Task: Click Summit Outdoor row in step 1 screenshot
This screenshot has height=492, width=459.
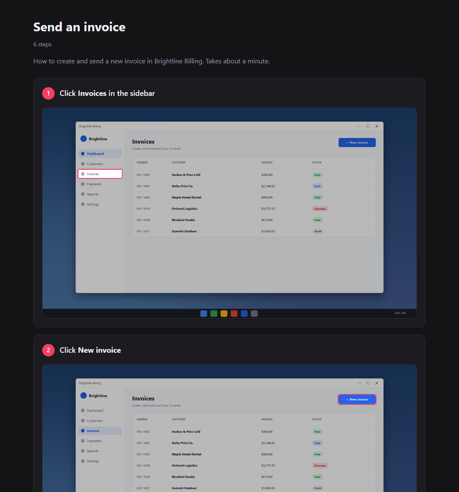Action: [253, 231]
